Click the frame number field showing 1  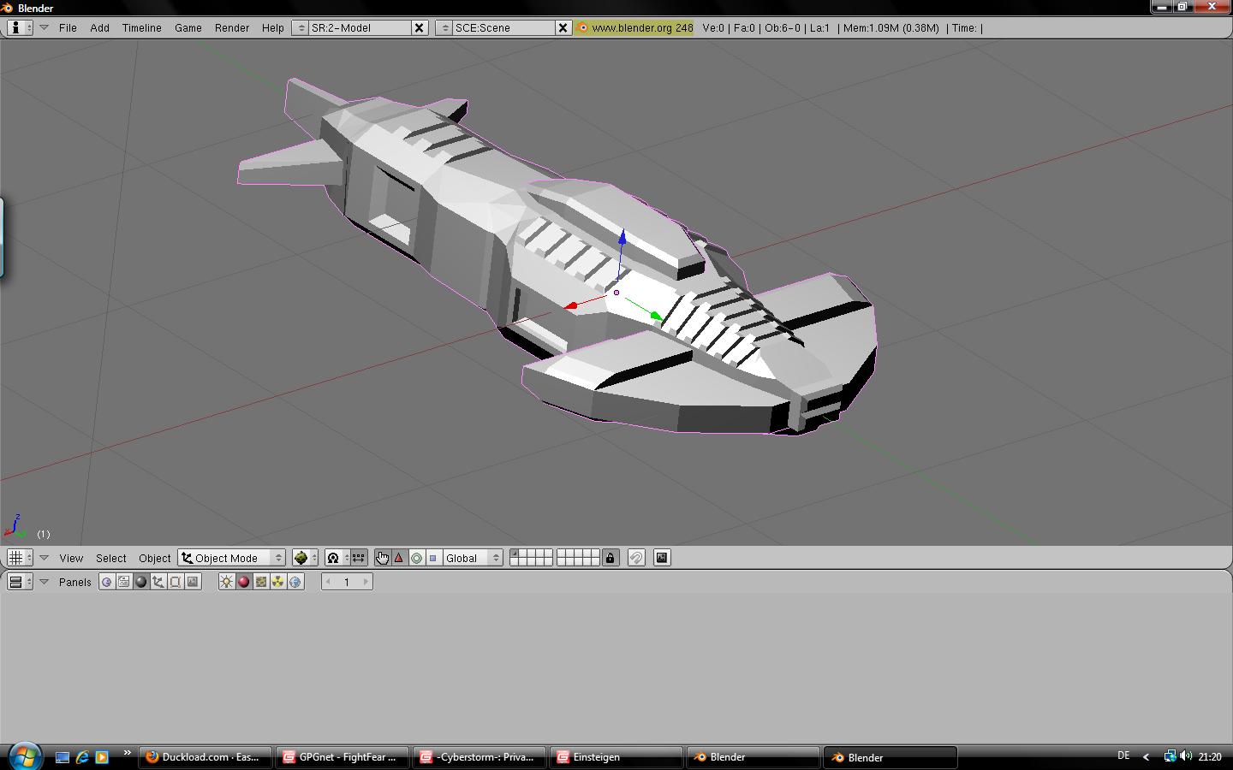coord(347,582)
